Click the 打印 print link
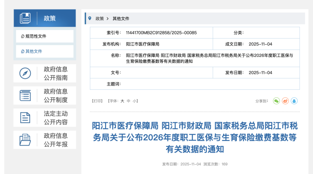 point(97,101)
